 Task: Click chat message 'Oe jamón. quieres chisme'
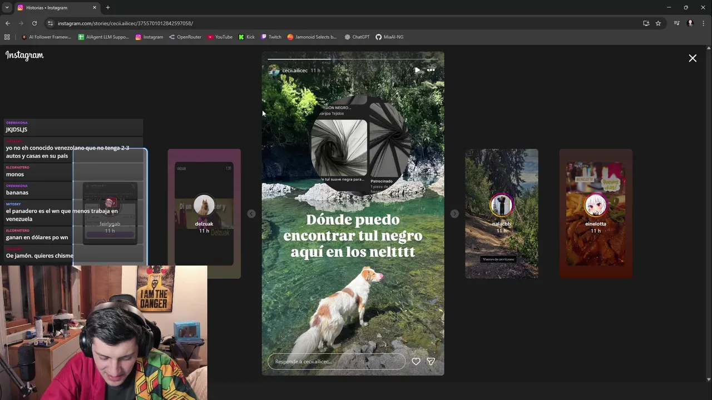pyautogui.click(x=39, y=256)
